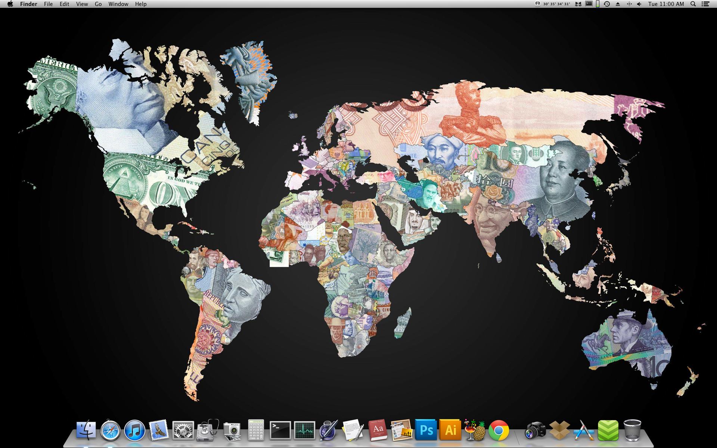Click the round gray orb menu bar icon
717x448 pixels.
538,4
